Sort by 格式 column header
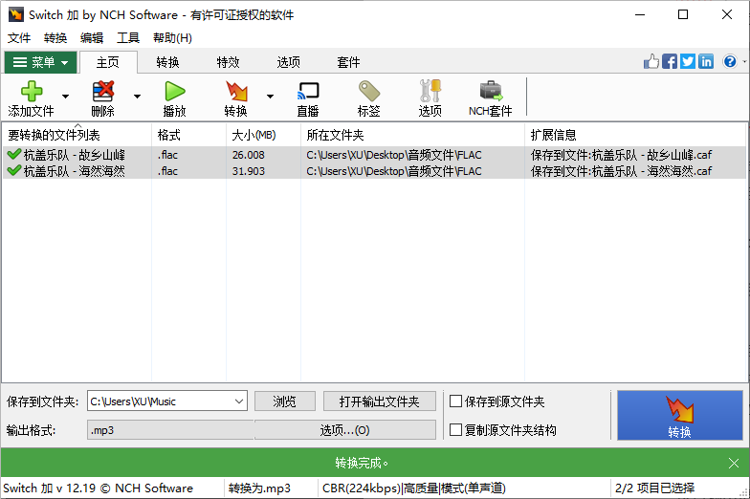Viewport: 750px width, 499px height. 189,135
